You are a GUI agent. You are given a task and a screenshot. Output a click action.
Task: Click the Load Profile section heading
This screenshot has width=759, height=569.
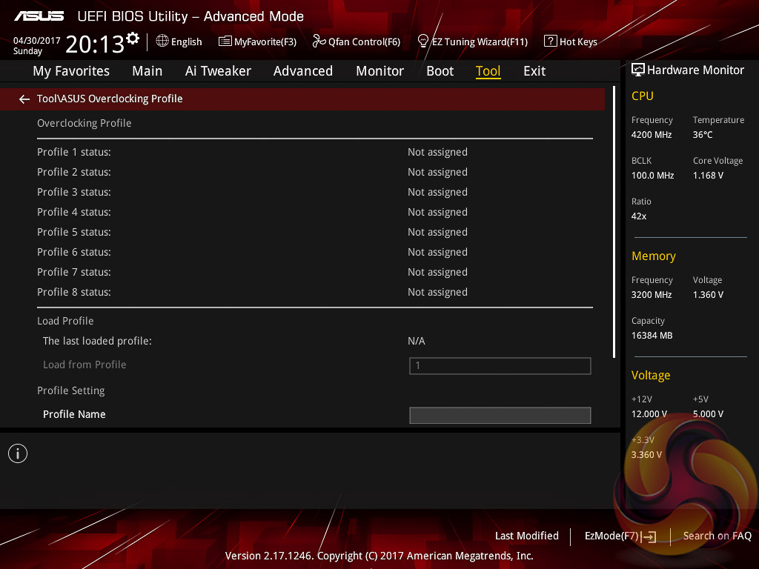(x=65, y=321)
